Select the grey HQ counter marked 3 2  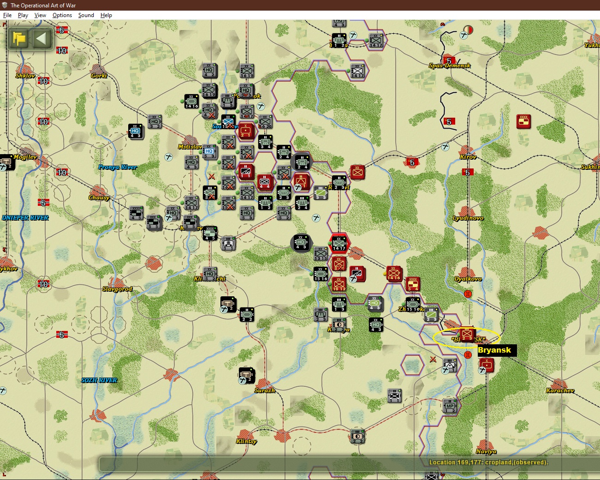pyautogui.click(x=154, y=121)
